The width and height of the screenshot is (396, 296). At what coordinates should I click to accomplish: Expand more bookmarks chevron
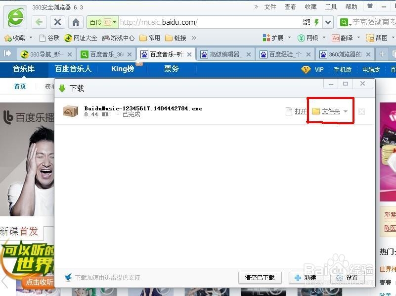point(194,38)
